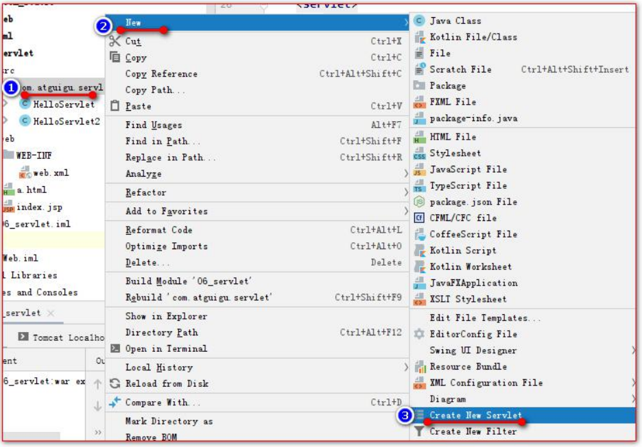Click the TypeScript File icon

coord(419,186)
